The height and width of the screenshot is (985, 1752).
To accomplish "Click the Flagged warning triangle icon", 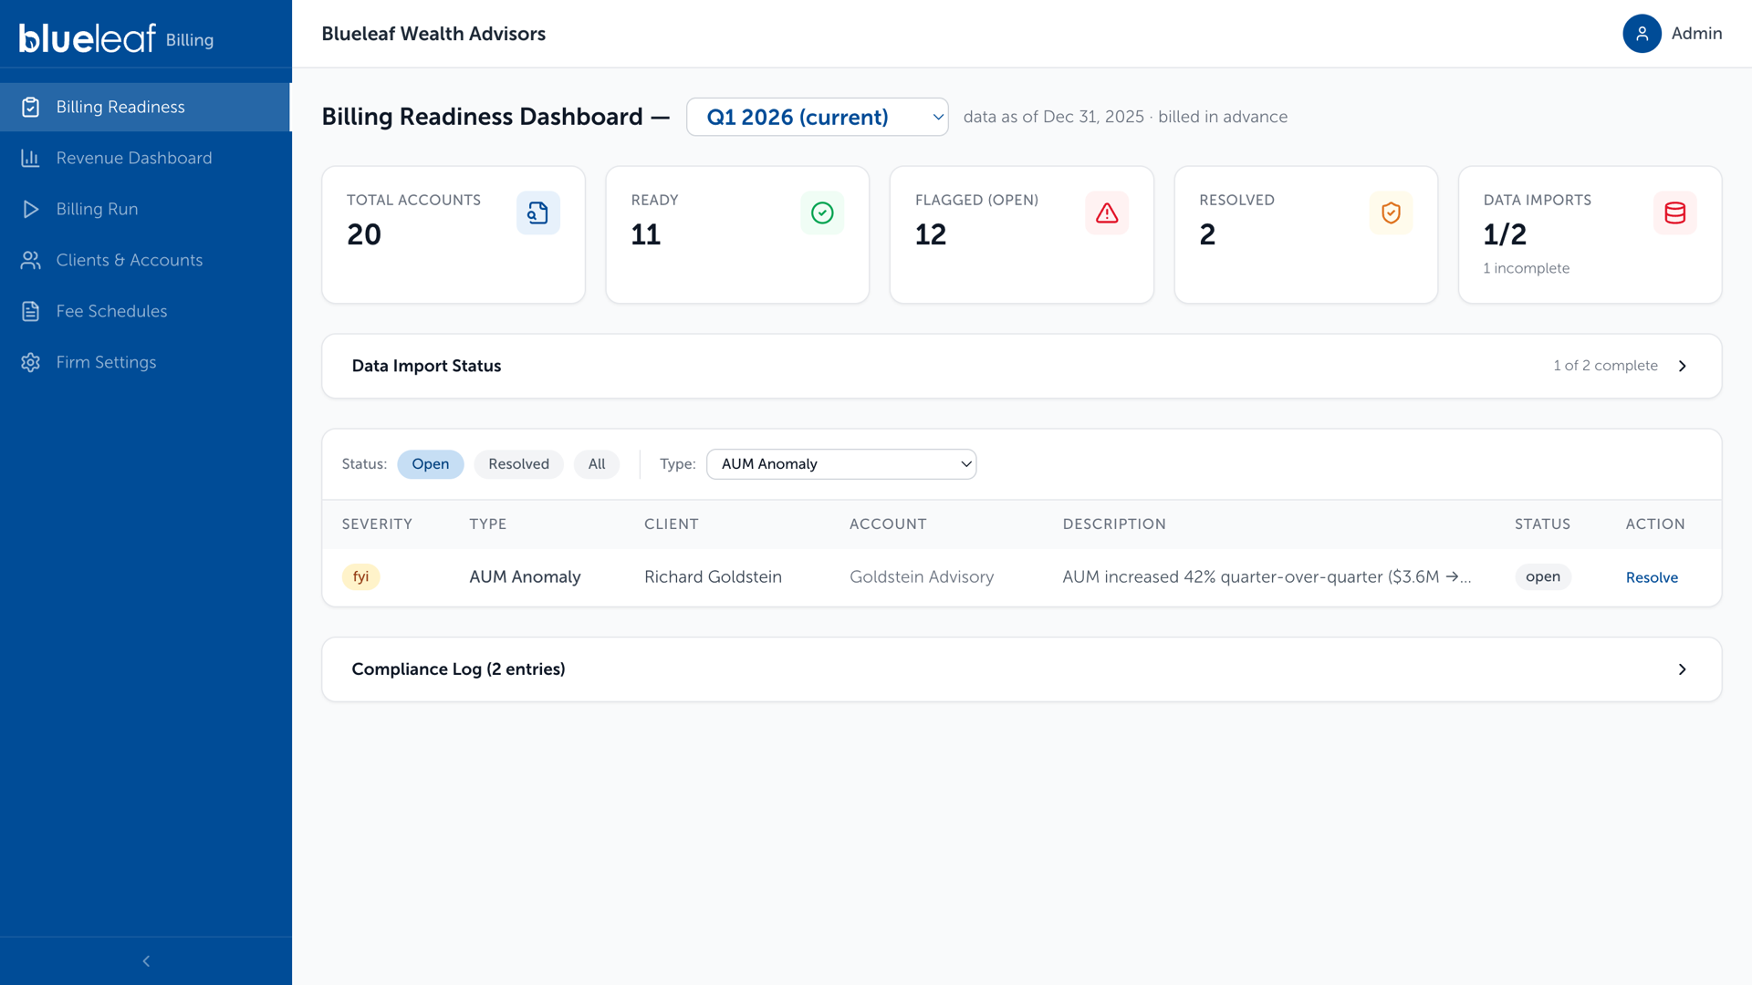I will coord(1107,213).
